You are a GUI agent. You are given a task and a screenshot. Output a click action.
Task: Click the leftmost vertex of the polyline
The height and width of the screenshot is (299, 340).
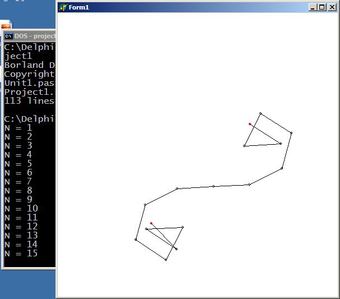pos(136,240)
